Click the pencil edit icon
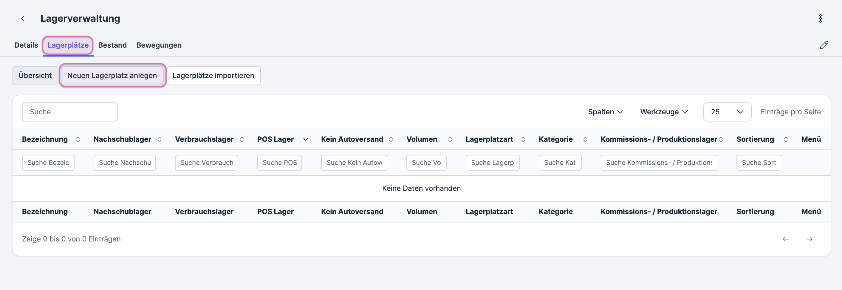 (824, 45)
